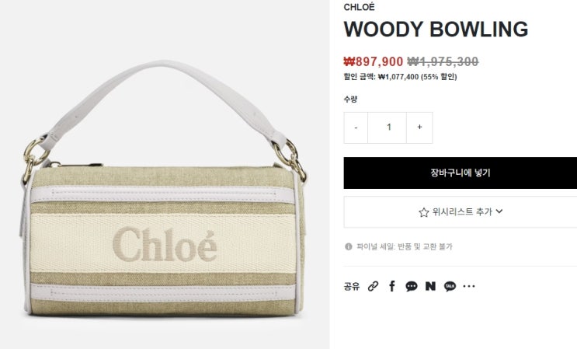Click the final sale info icon

pos(349,246)
